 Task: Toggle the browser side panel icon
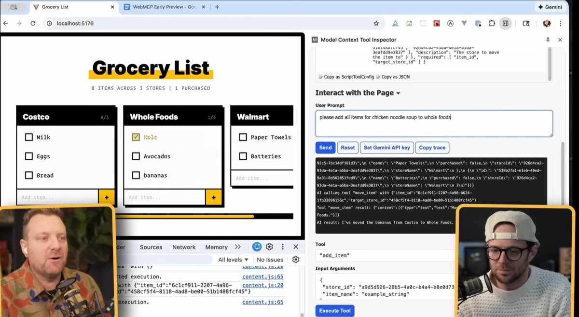pyautogui.click(x=505, y=23)
